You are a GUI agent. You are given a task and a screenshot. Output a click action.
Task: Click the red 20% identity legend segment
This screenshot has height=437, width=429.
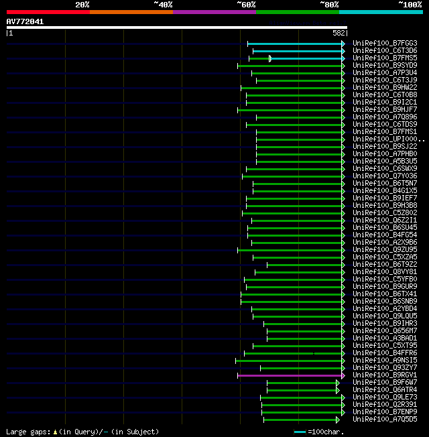(48, 12)
